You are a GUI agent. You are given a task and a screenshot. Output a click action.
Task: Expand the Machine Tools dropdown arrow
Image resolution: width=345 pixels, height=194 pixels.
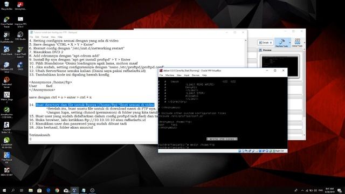click(290, 43)
